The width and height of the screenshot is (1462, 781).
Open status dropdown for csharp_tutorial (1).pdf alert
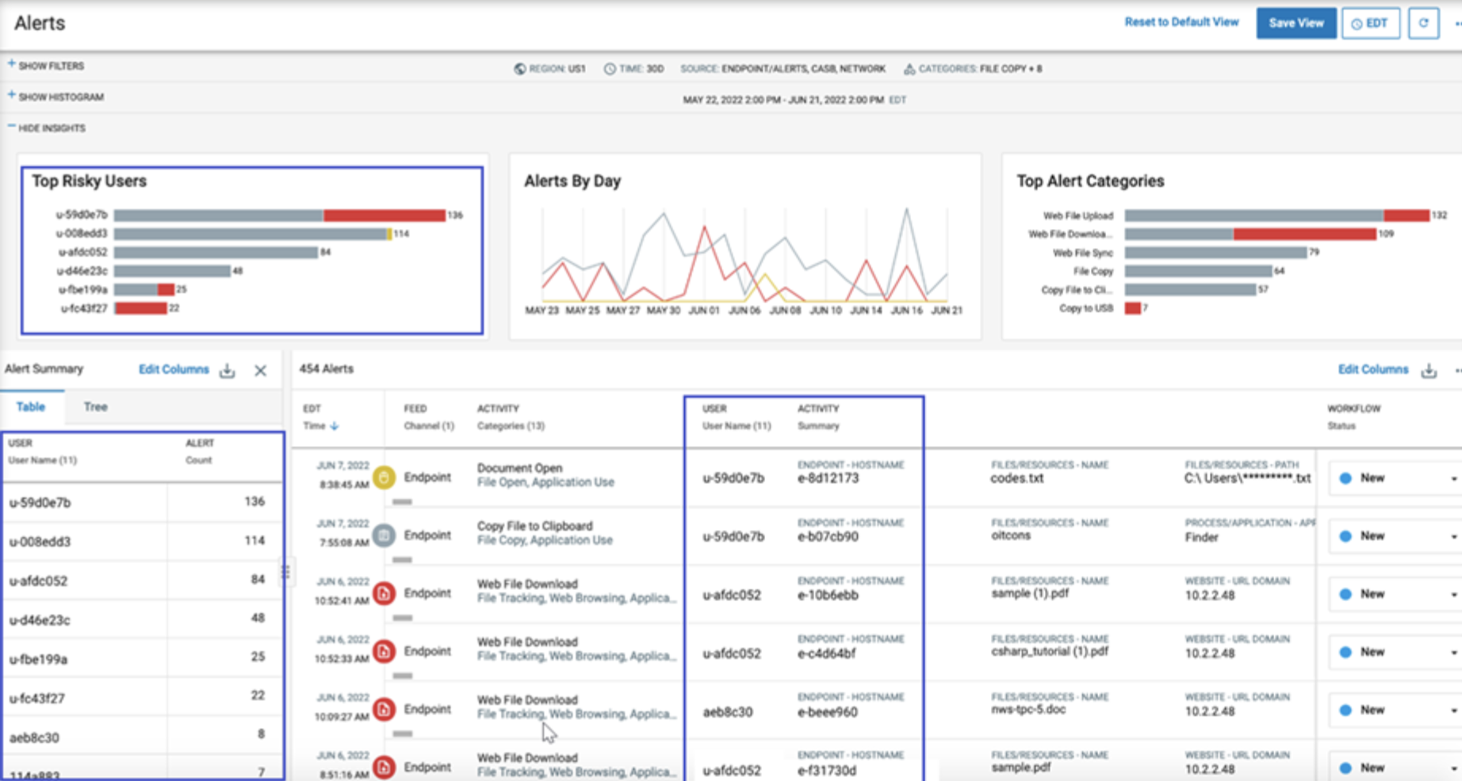(x=1395, y=652)
